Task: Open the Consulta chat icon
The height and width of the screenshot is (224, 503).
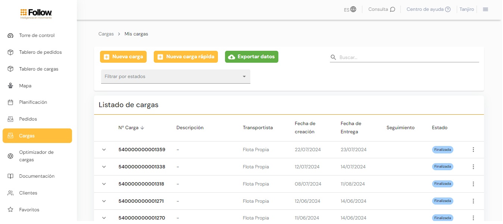Action: point(392,9)
